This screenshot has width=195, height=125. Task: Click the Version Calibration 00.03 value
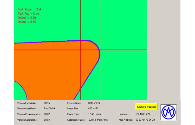pyautogui.click(x=47, y=120)
